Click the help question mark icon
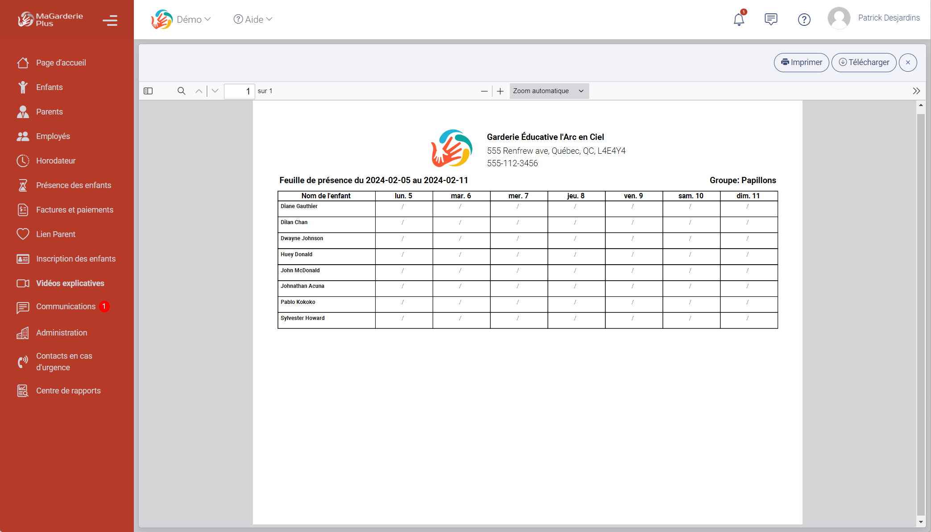 pyautogui.click(x=804, y=20)
